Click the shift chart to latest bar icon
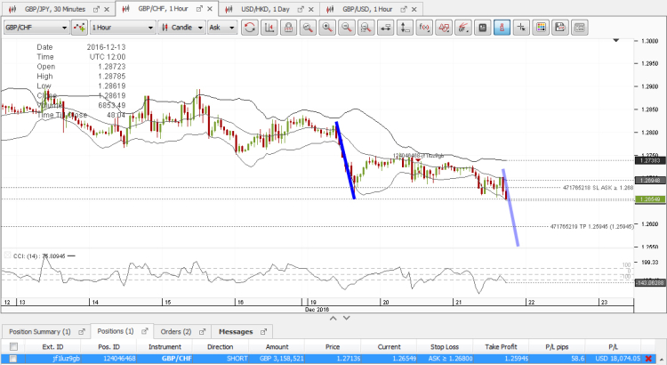The height and width of the screenshot is (365, 667). click(269, 28)
